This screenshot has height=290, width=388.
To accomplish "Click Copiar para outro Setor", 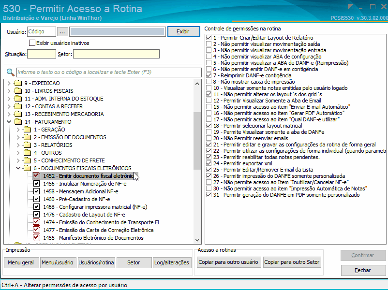I will (x=292, y=262).
